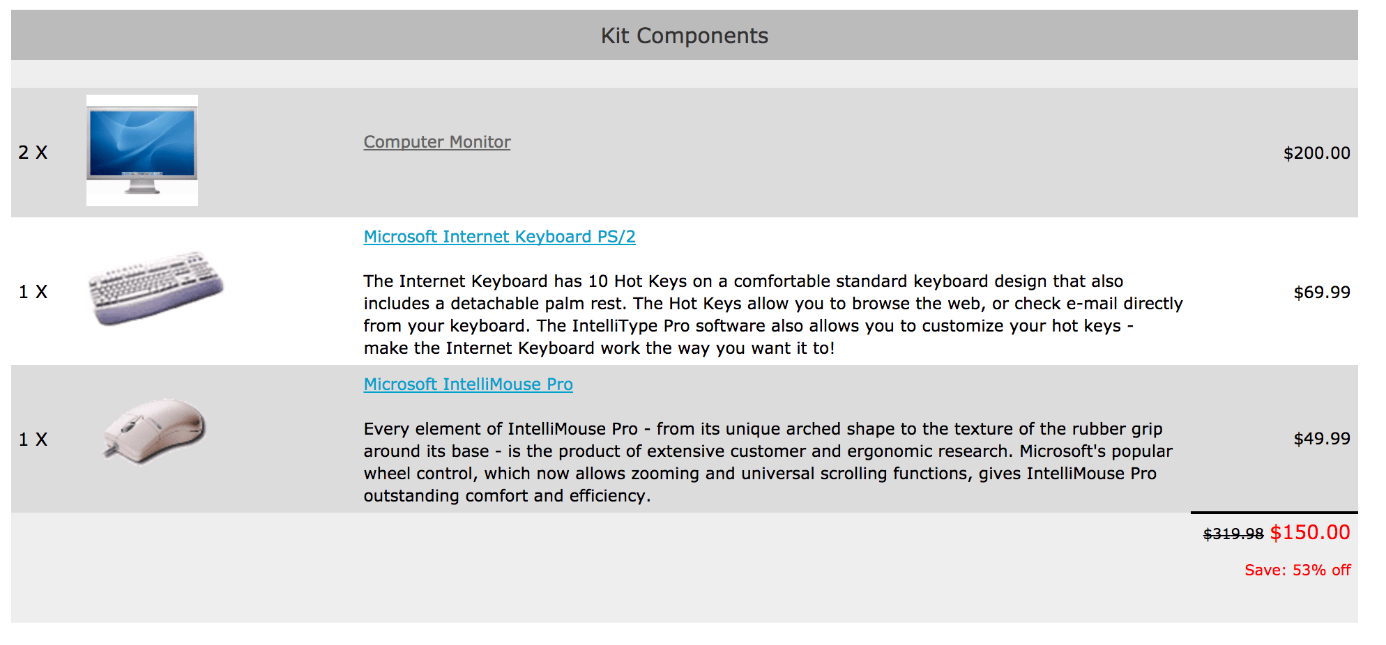Click the Save: 53% off text
The image size is (1386, 645).
point(1297,570)
